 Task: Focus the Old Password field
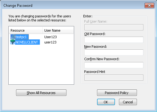click(114, 40)
